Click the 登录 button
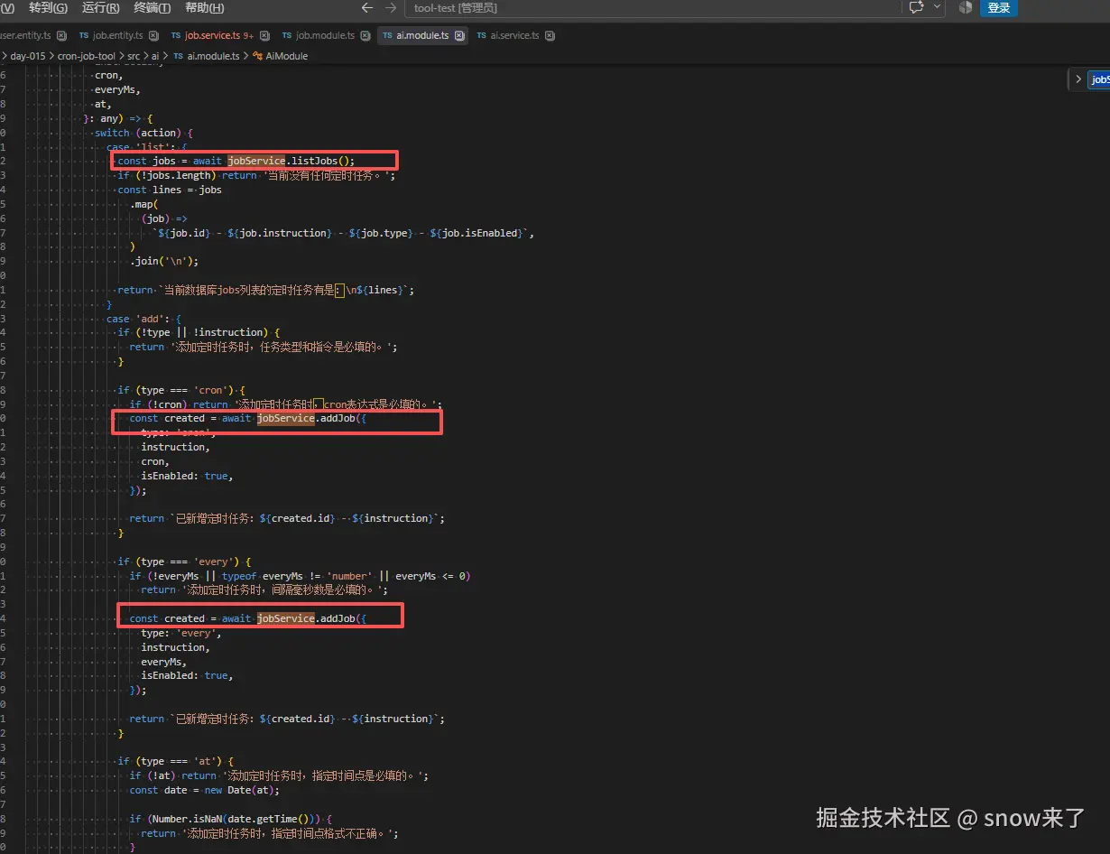Image resolution: width=1110 pixels, height=854 pixels. [x=999, y=8]
